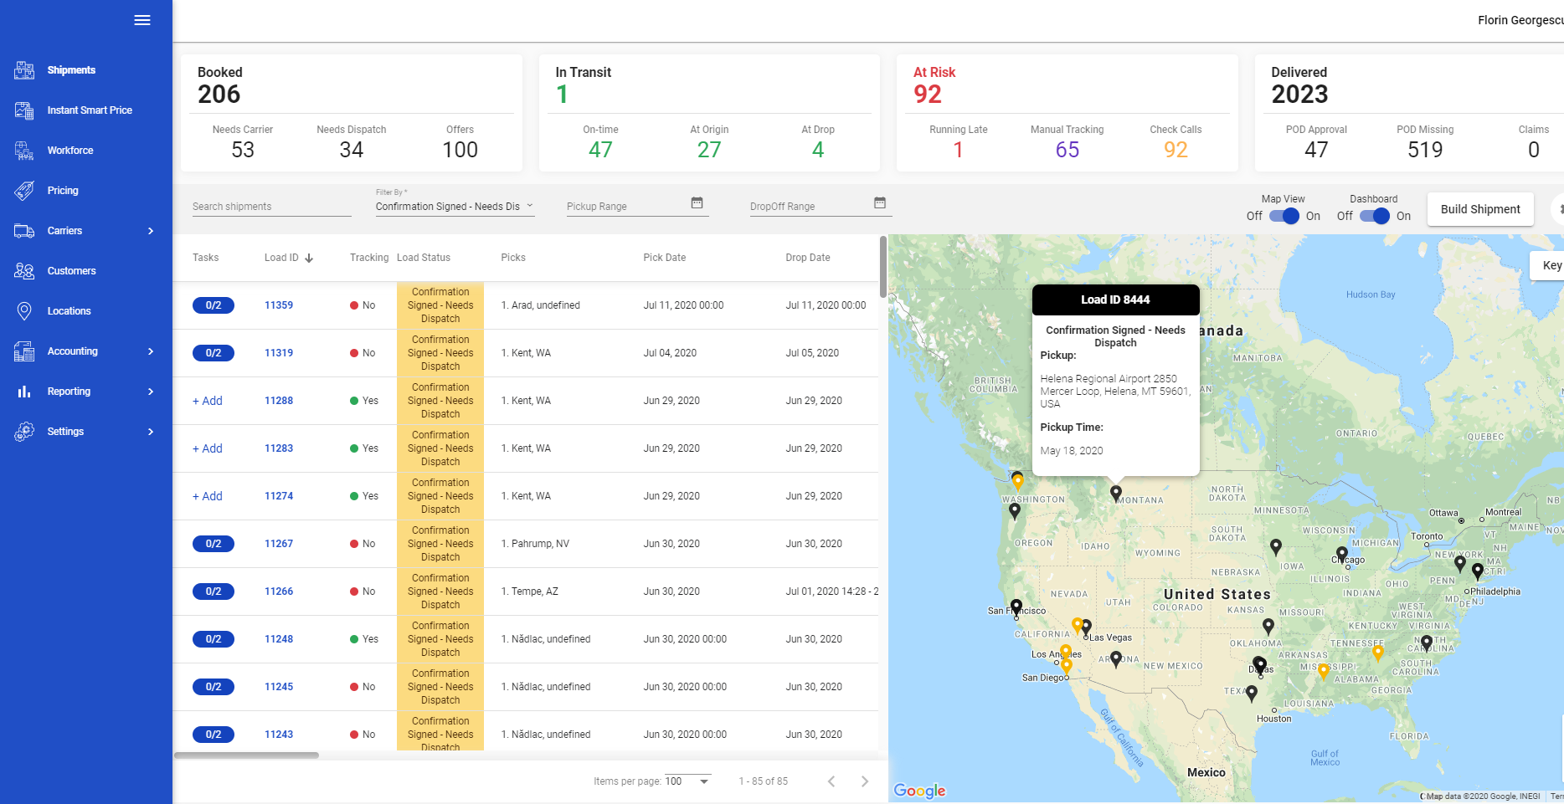
Task: Open Instant Smart Price page
Action: 90,110
